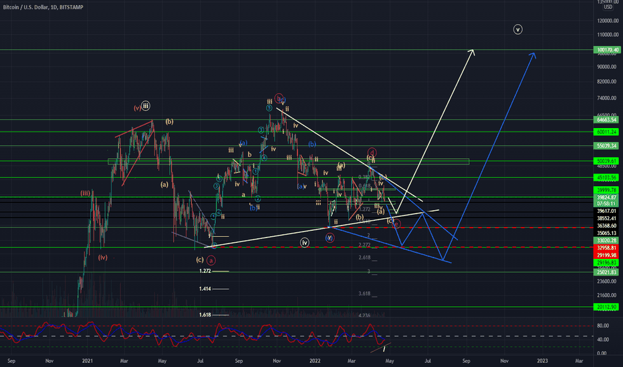This screenshot has height=367, width=623.
Task: Select the red 32958.81 price label
Action: (606, 248)
